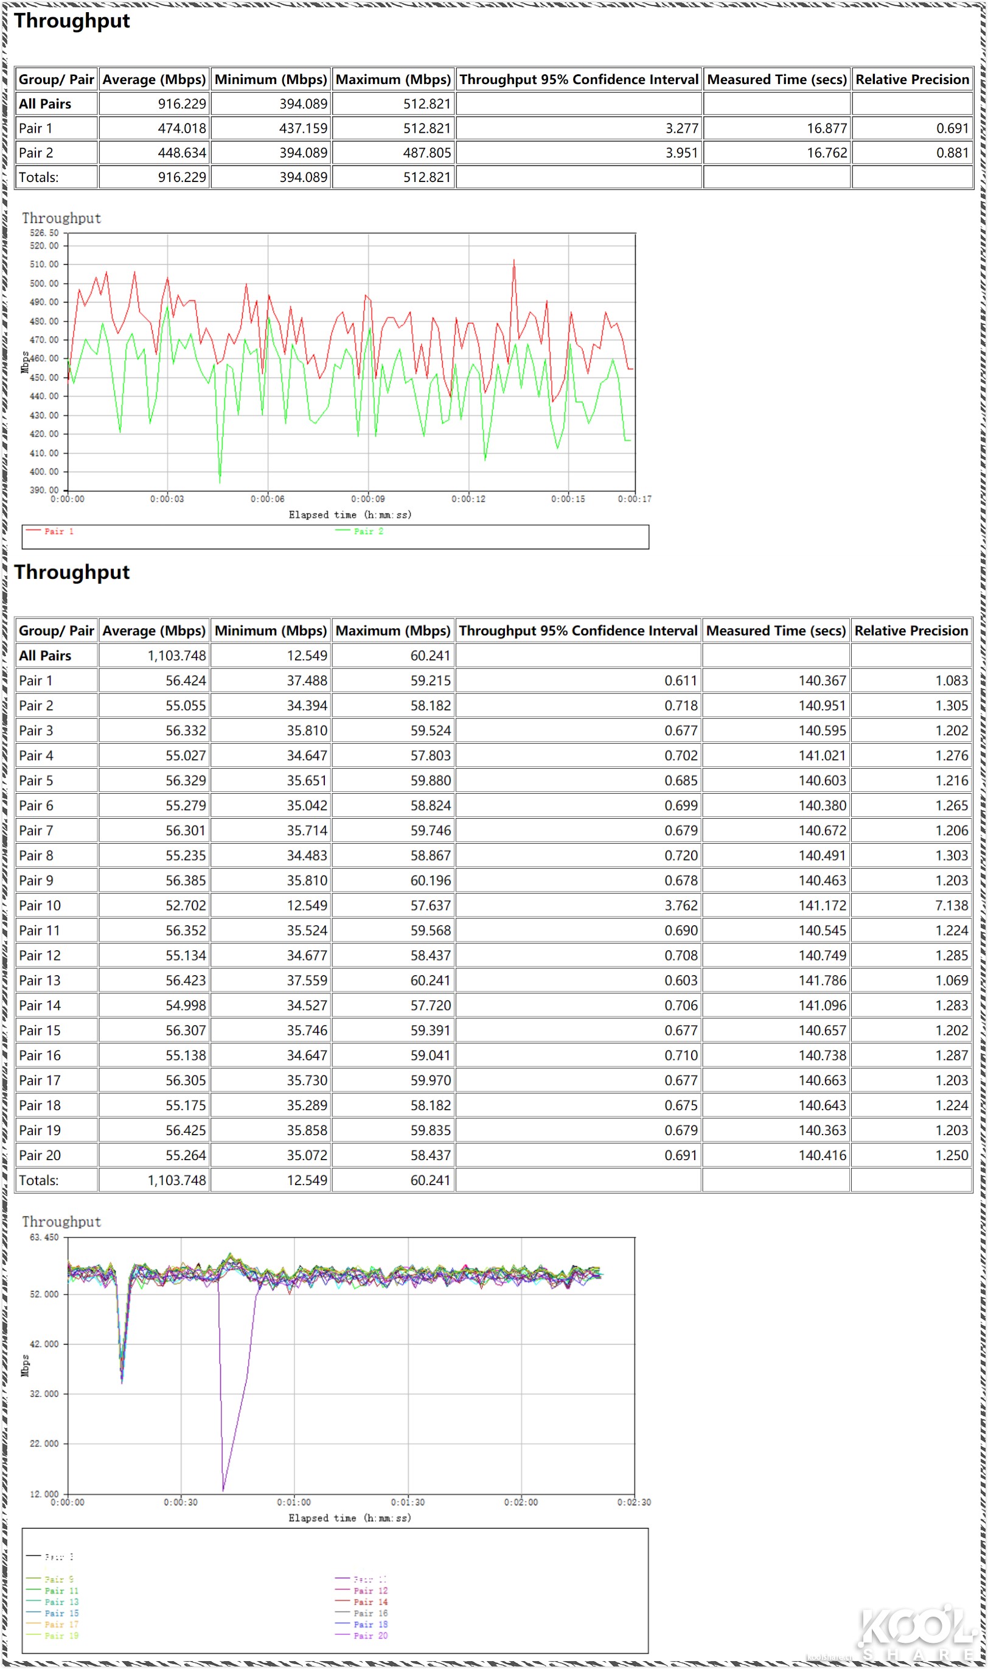
Task: Select the 0.611 confidence interval cell
Action: point(579,681)
